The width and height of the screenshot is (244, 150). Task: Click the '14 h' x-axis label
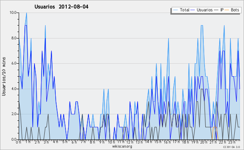coord(148,142)
